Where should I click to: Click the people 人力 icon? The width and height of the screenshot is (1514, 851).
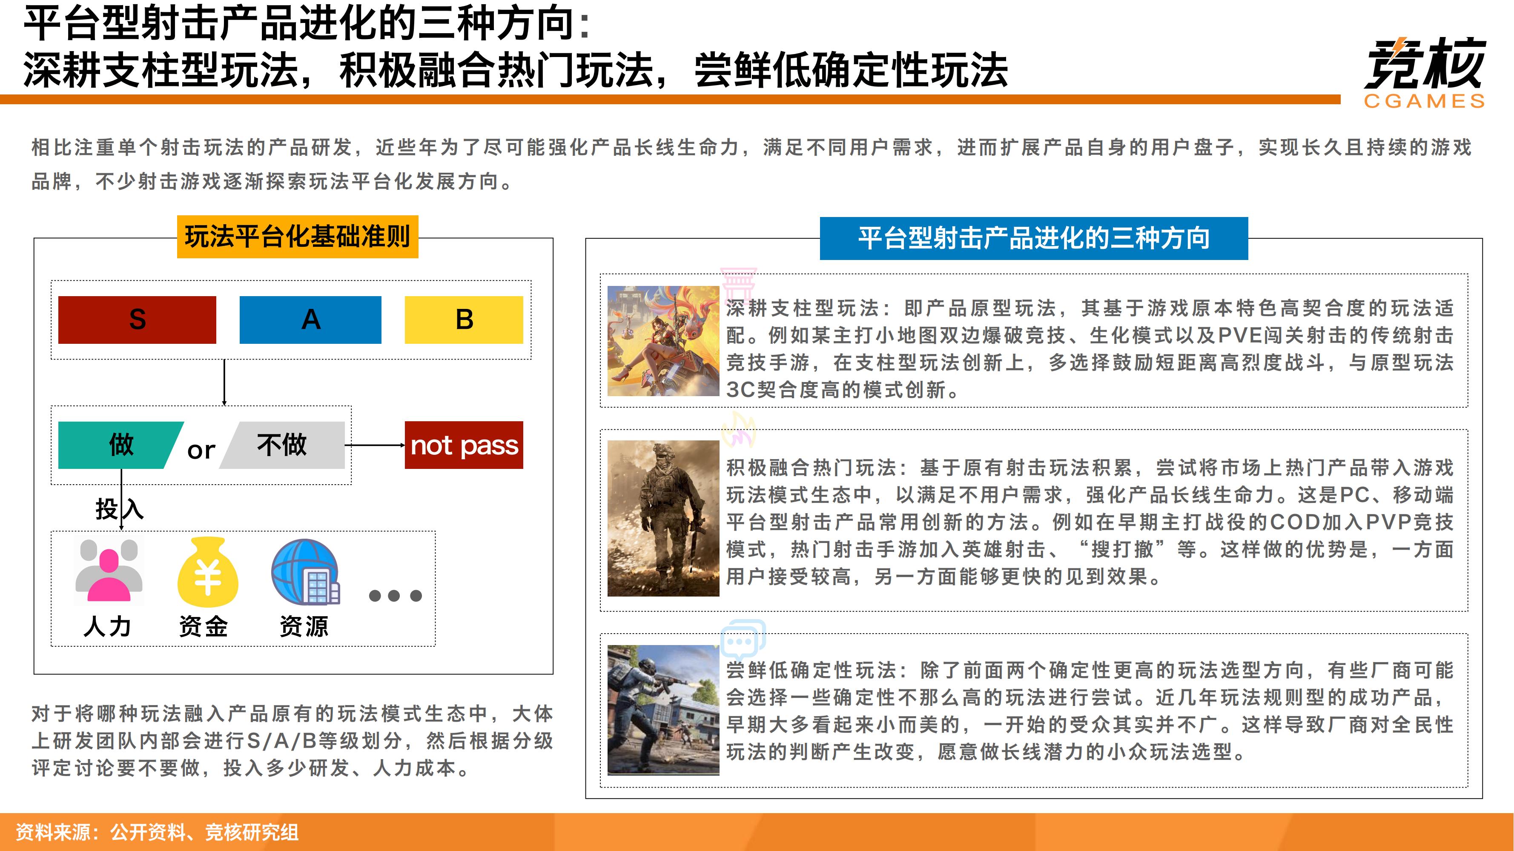pos(109,571)
